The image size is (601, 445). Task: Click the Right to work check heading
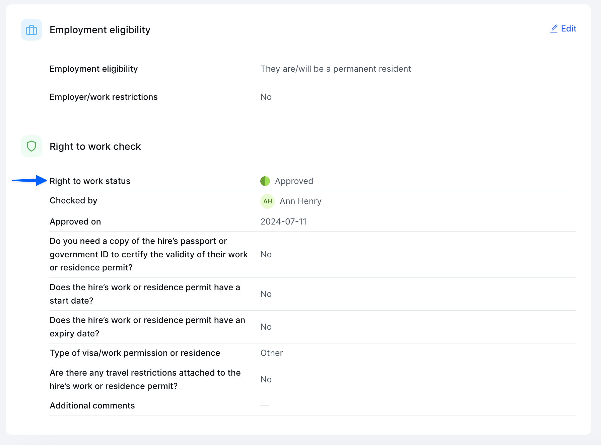pyautogui.click(x=95, y=146)
